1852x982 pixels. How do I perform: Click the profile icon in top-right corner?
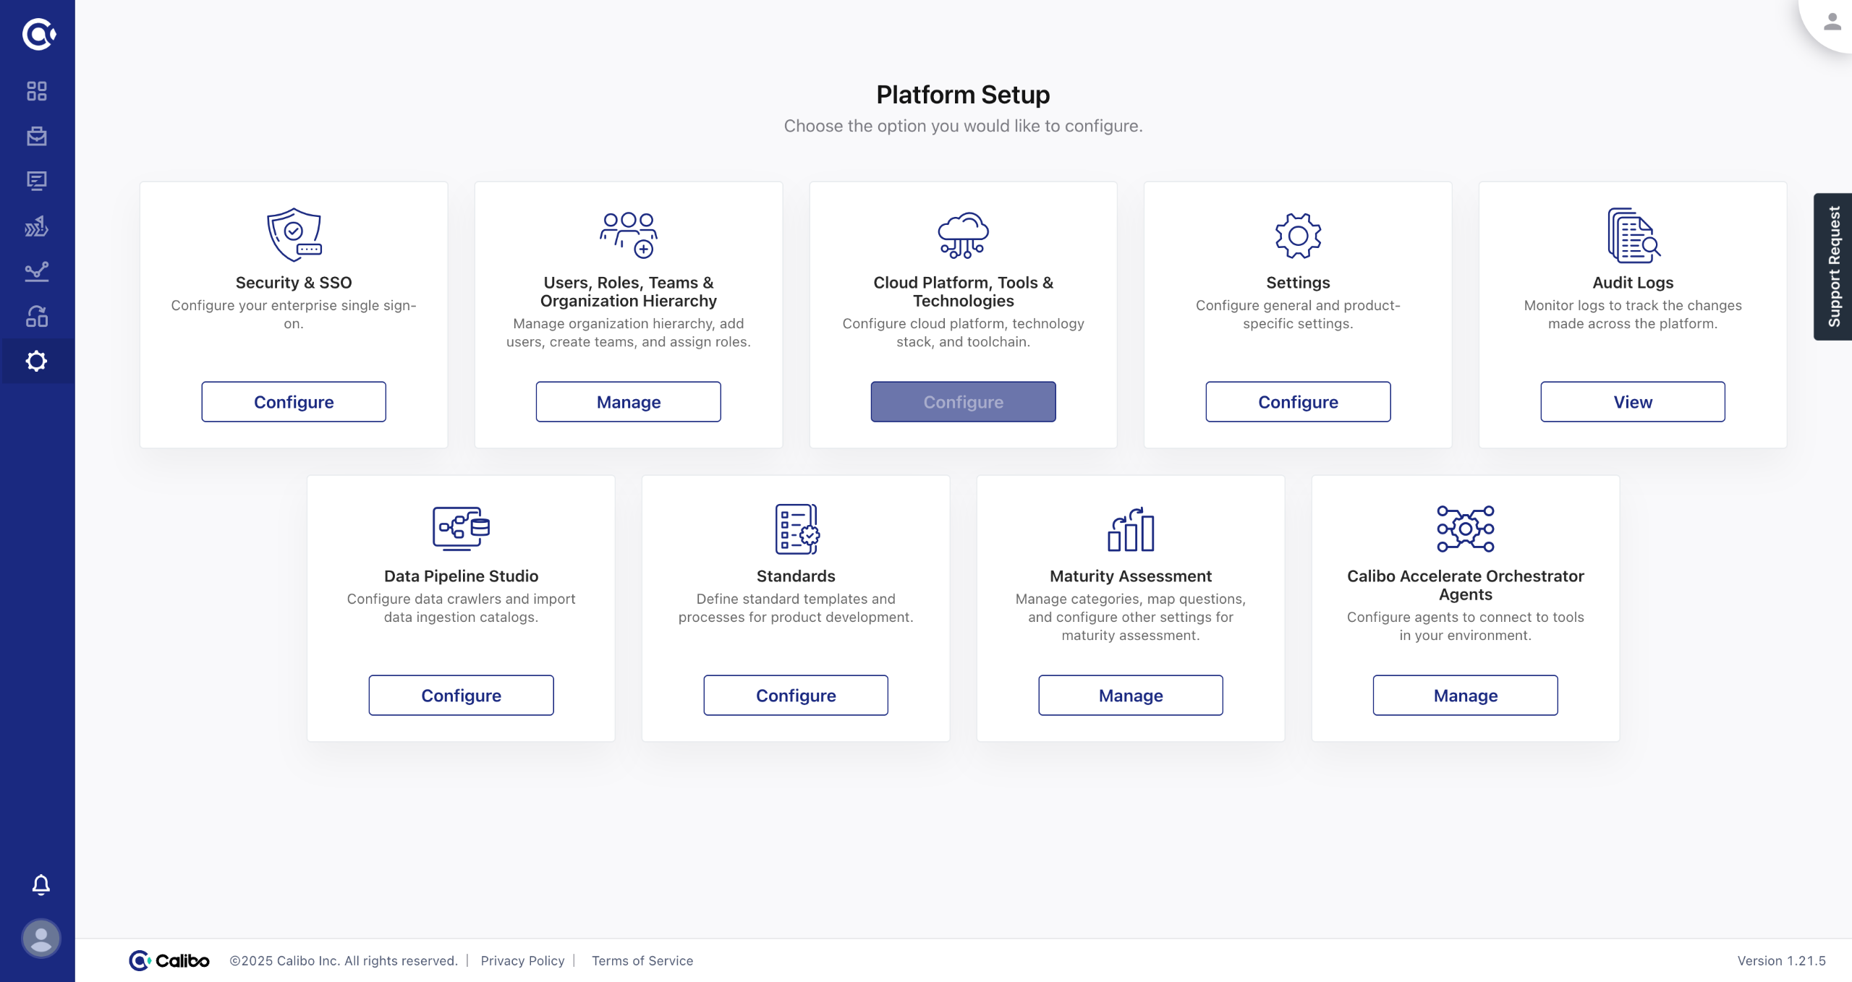[1832, 22]
